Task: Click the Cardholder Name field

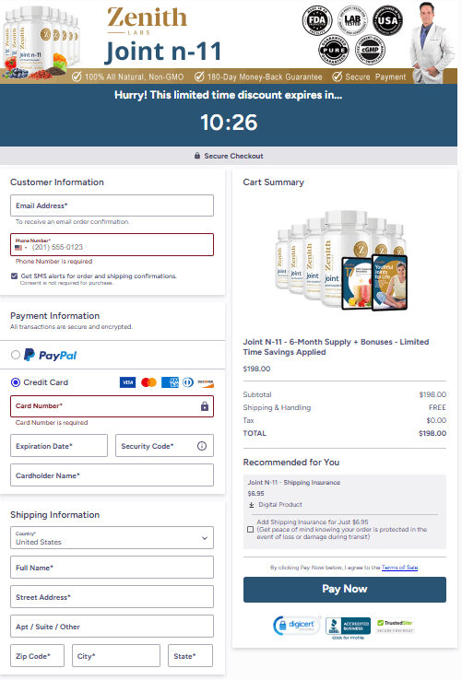Action: 112,475
